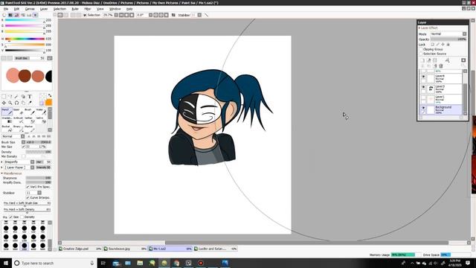
Task: Delete the selected layer with trash icon
Action: click(x=441, y=66)
